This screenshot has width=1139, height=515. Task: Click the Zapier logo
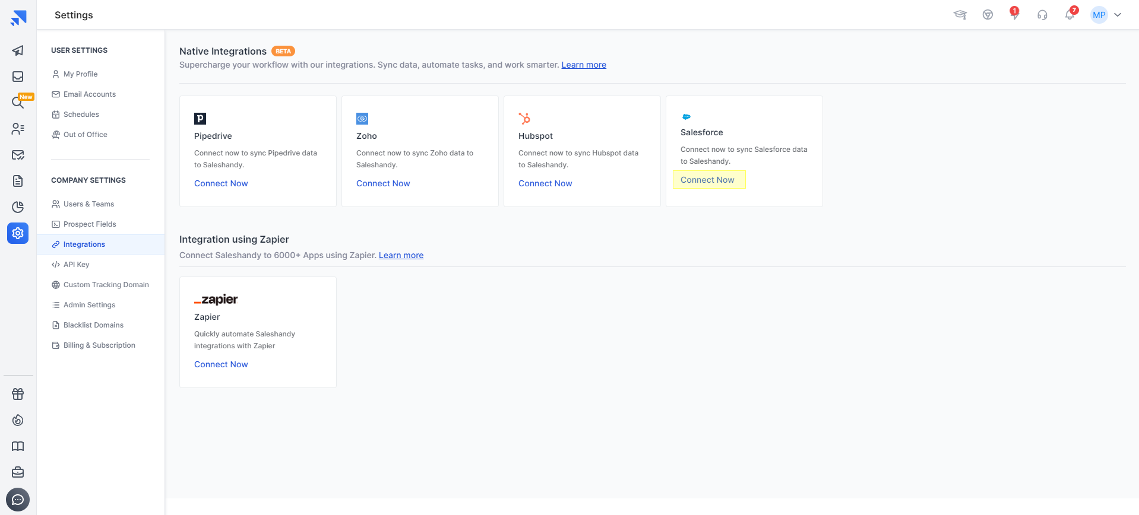[216, 300]
